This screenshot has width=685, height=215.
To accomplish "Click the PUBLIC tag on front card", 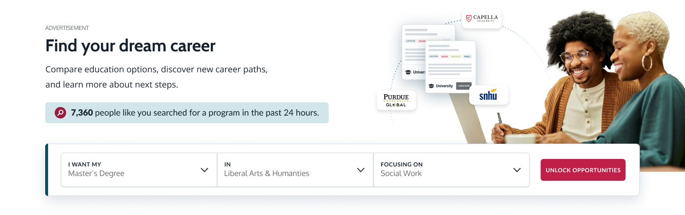I will point(467,57).
